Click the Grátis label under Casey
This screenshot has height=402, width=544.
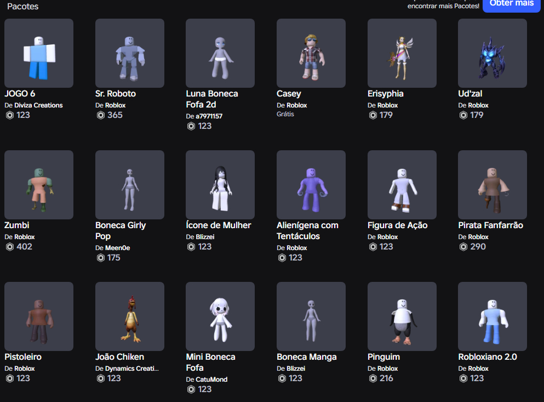point(285,114)
